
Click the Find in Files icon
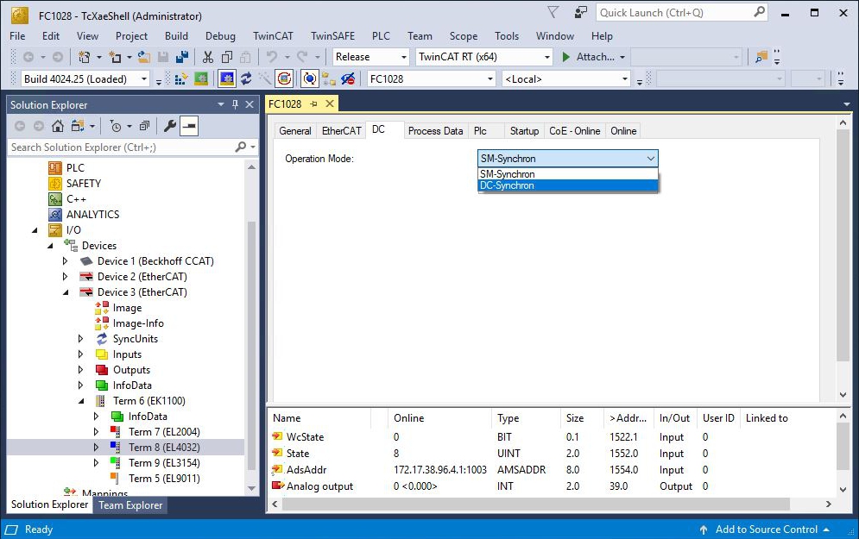pyautogui.click(x=761, y=57)
